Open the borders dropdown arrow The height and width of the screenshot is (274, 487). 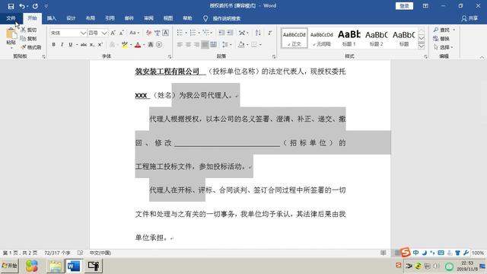260,45
